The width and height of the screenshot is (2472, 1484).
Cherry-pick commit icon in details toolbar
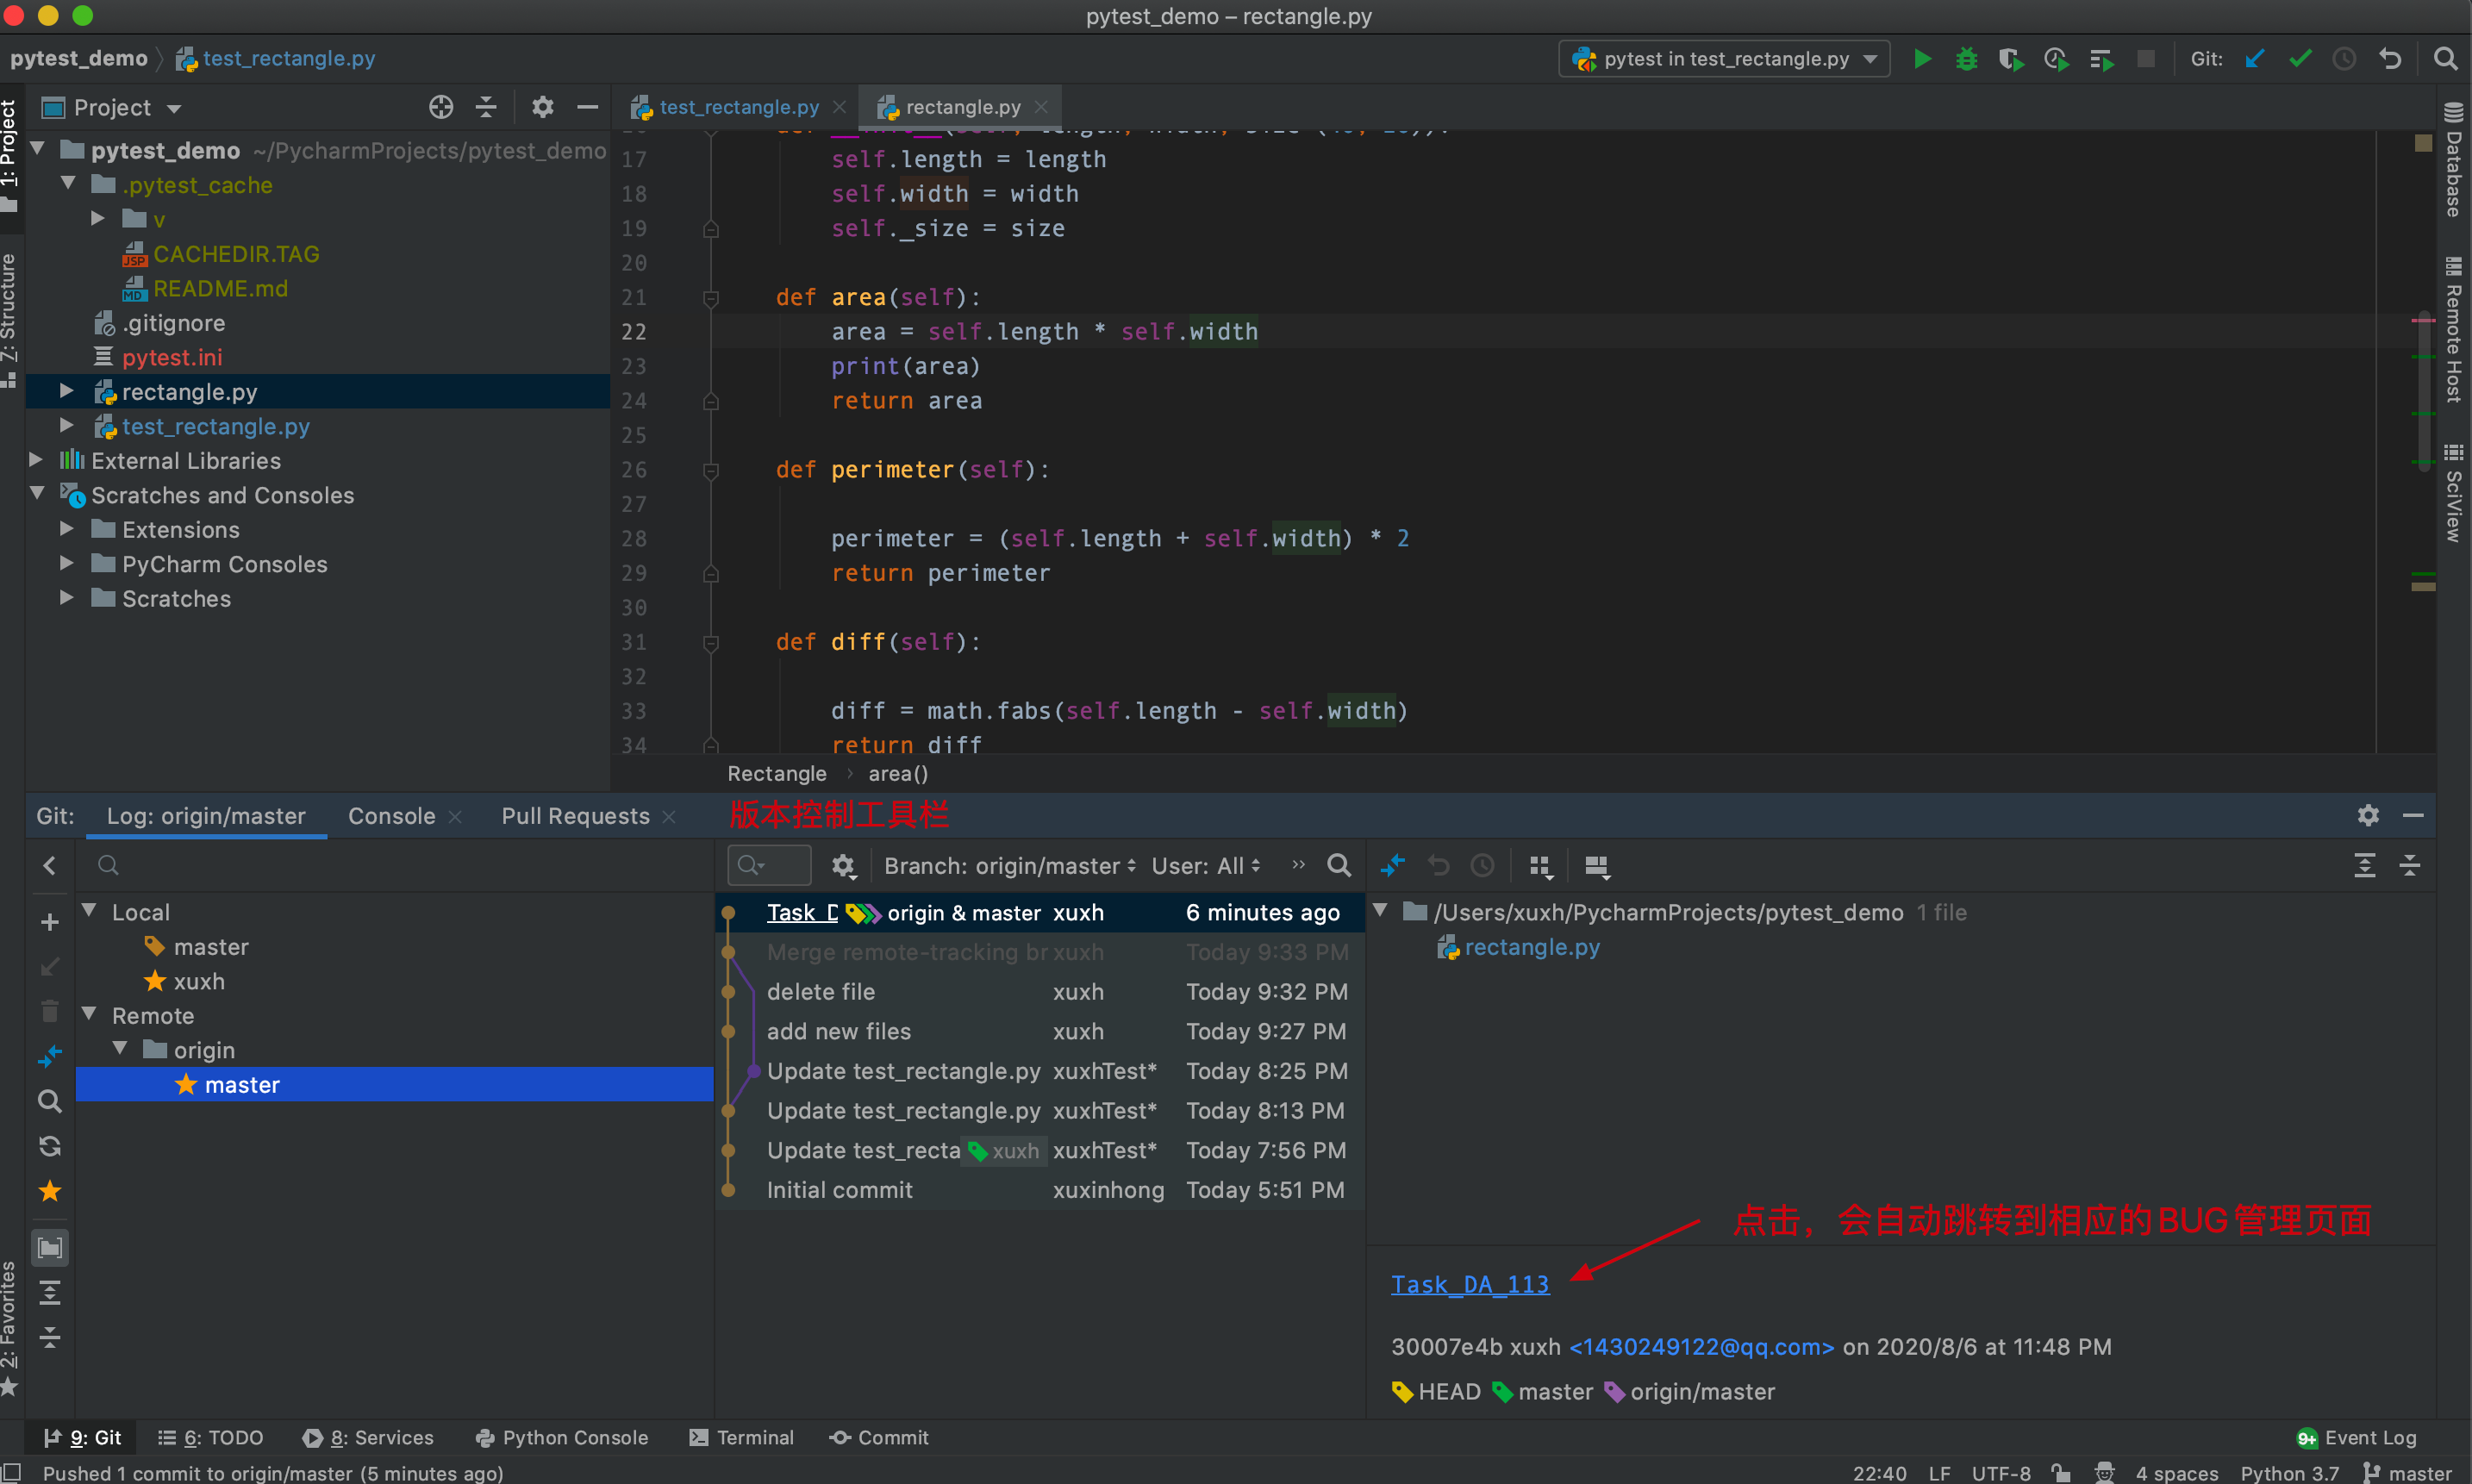(1393, 865)
